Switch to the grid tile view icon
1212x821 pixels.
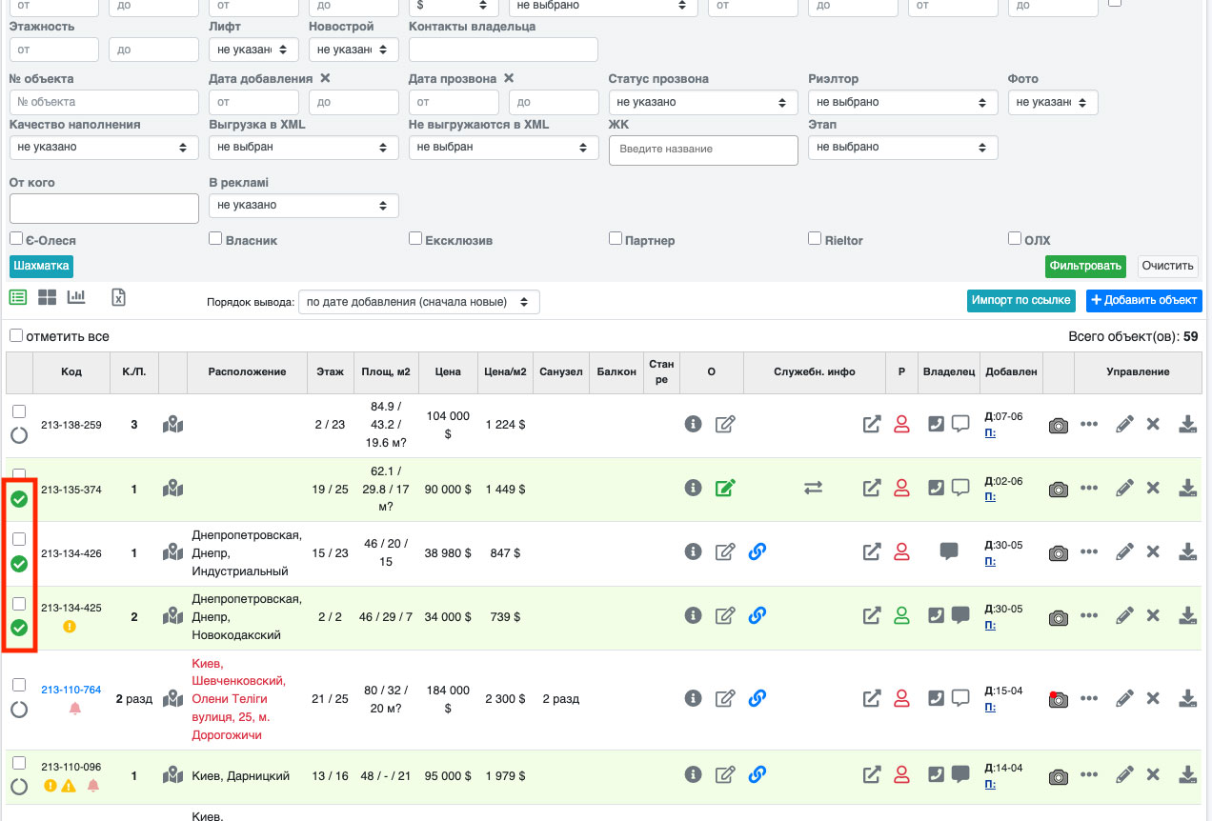[x=48, y=297]
